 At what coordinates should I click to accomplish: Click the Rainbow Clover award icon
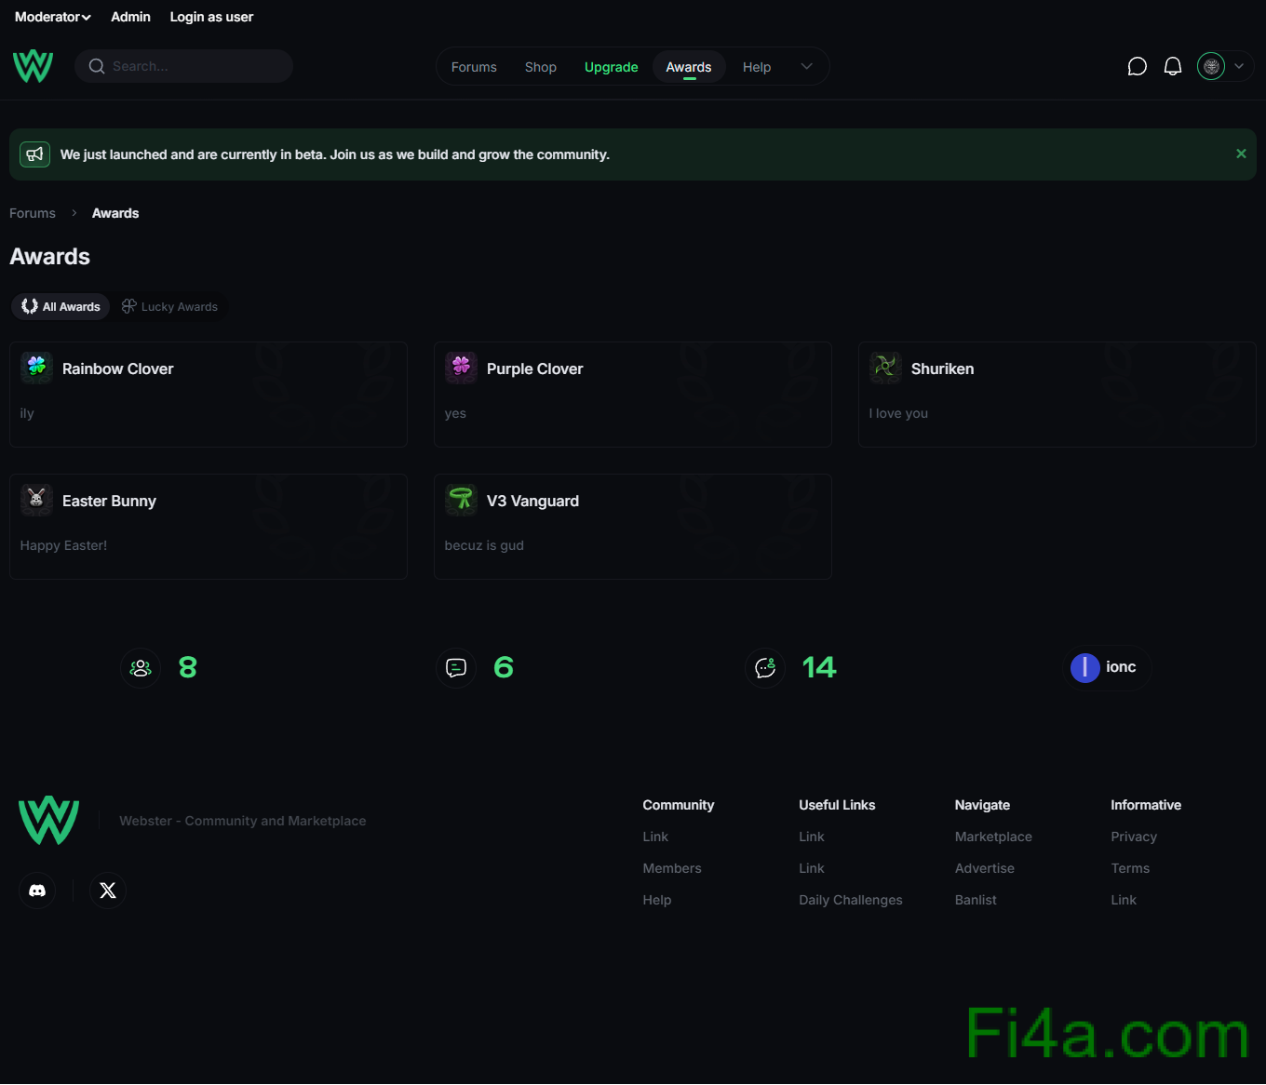tap(37, 368)
